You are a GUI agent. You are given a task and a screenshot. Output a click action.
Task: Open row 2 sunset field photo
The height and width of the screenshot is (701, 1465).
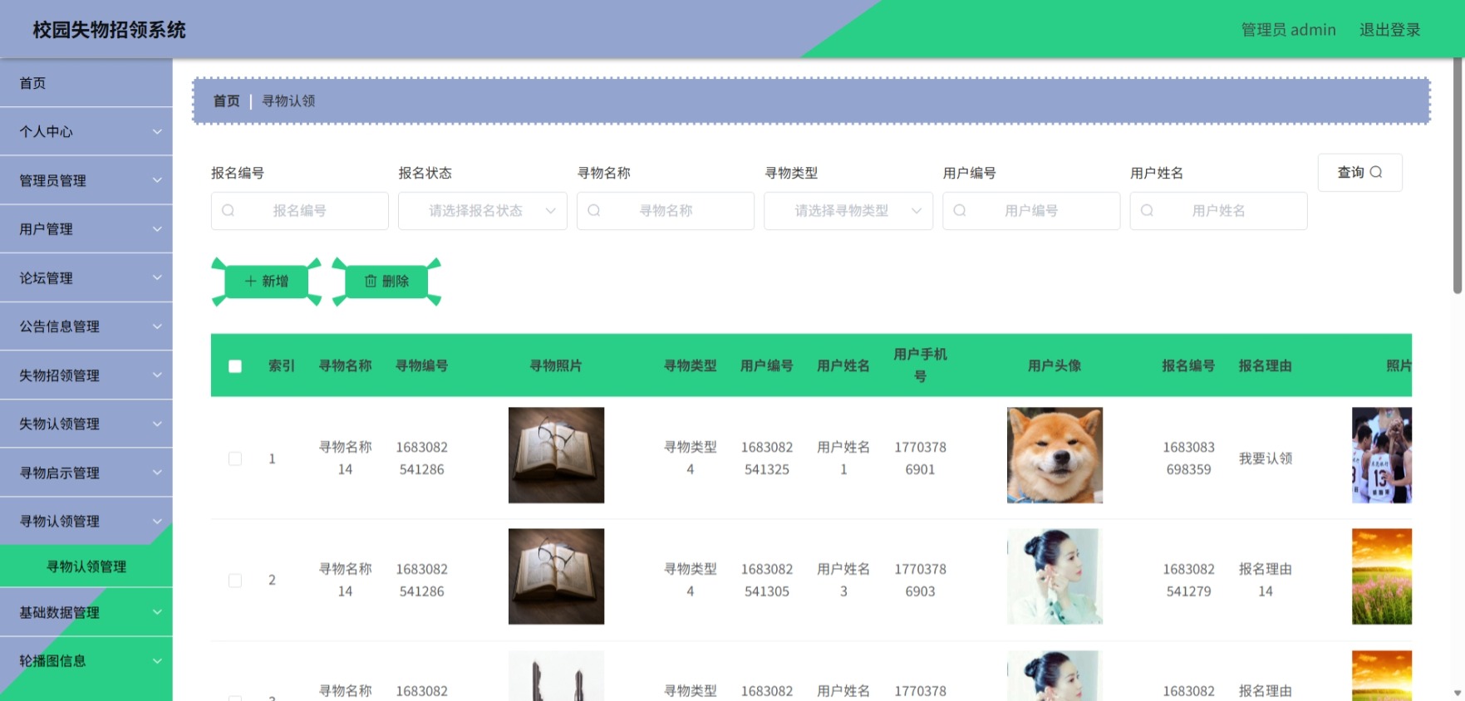[x=1381, y=576]
